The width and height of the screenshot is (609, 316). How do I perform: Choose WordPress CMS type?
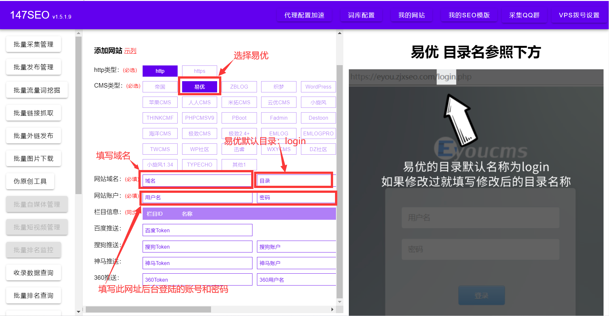[x=318, y=87]
